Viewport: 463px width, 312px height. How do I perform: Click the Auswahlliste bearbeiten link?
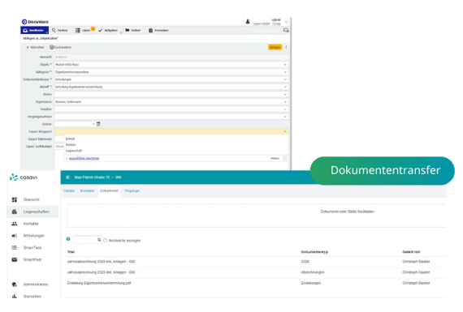click(x=84, y=158)
